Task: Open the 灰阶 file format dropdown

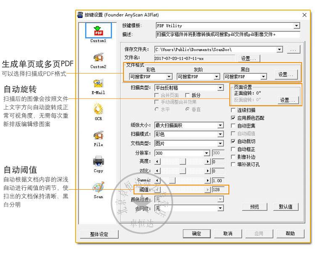Action: point(216,76)
